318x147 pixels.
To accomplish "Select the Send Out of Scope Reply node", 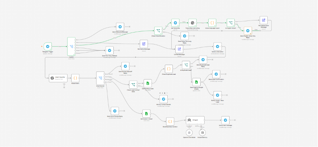I will (115, 111).
